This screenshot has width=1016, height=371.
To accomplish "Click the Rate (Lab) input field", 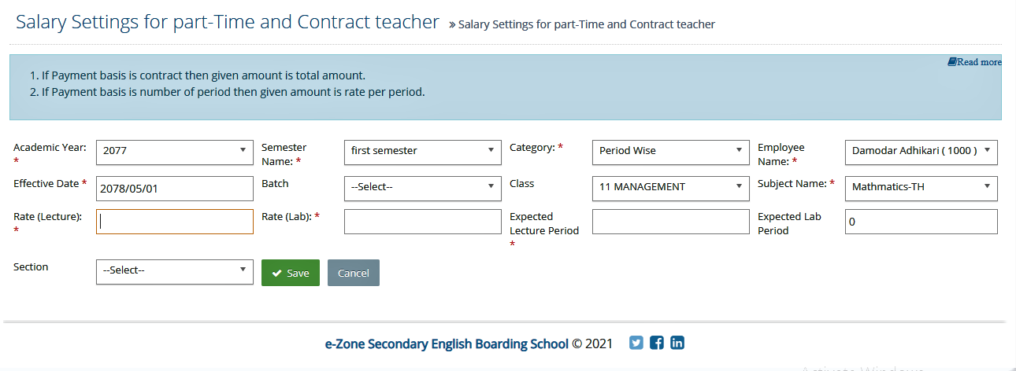I will pos(423,222).
